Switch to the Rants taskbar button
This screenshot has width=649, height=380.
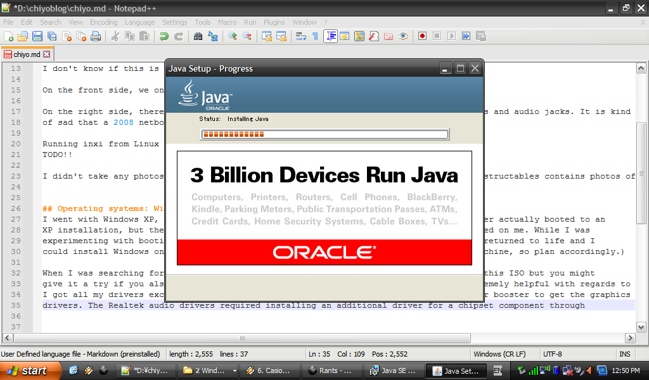(331, 371)
